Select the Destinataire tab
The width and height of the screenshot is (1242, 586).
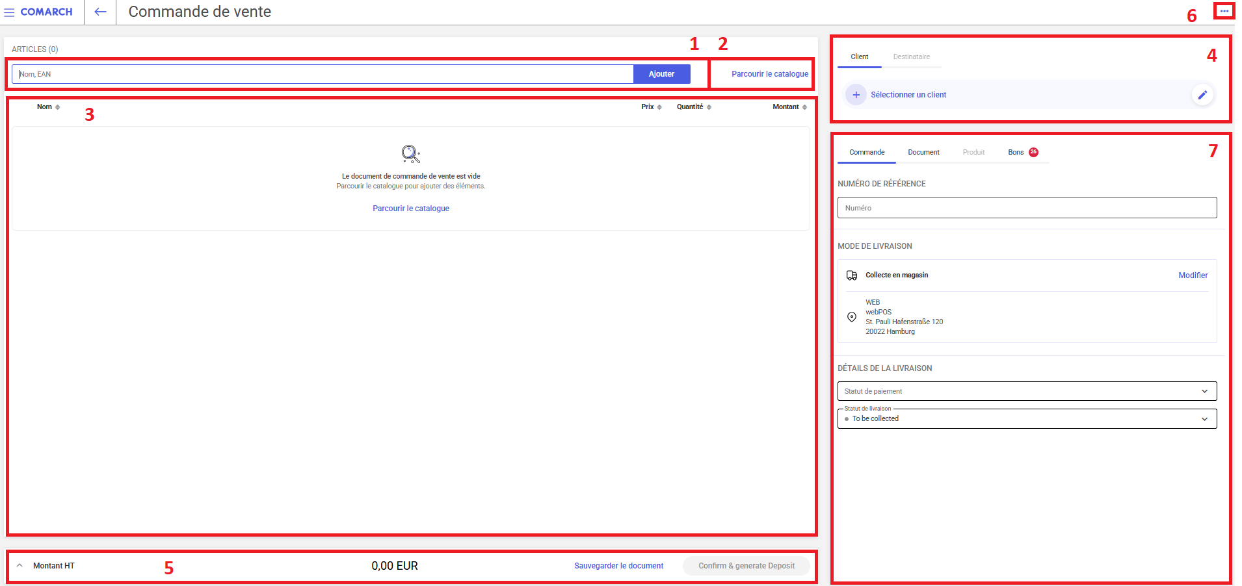[x=911, y=57]
